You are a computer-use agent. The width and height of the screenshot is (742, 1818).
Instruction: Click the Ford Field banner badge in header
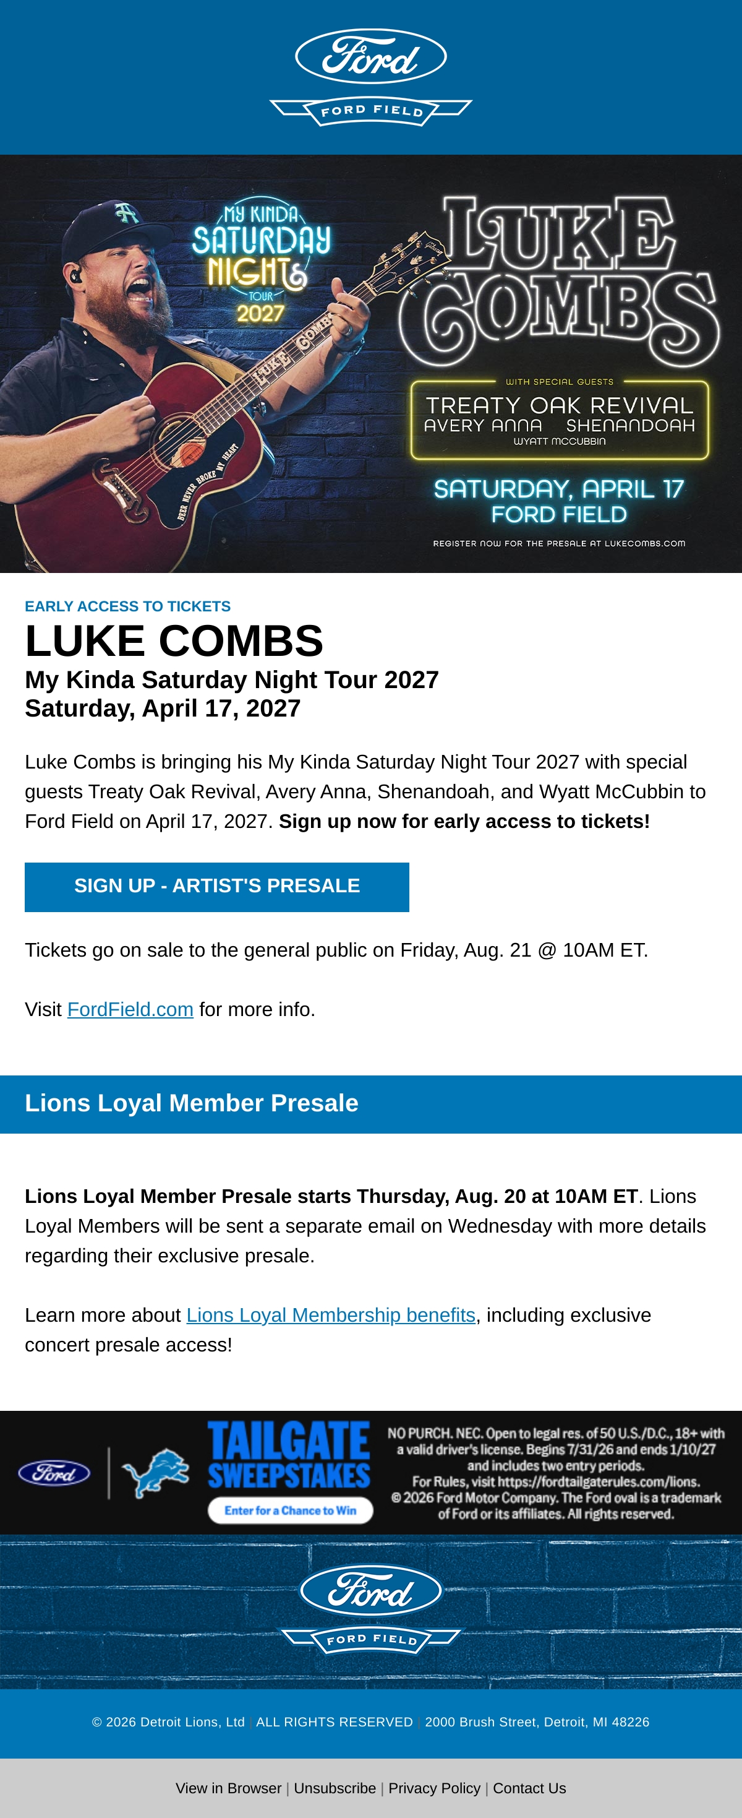(371, 111)
